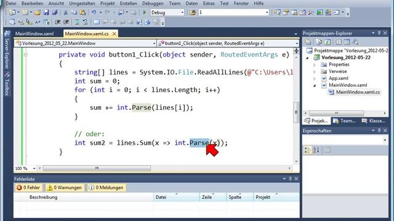Switch to the Team... explorer tab

(x=345, y=121)
